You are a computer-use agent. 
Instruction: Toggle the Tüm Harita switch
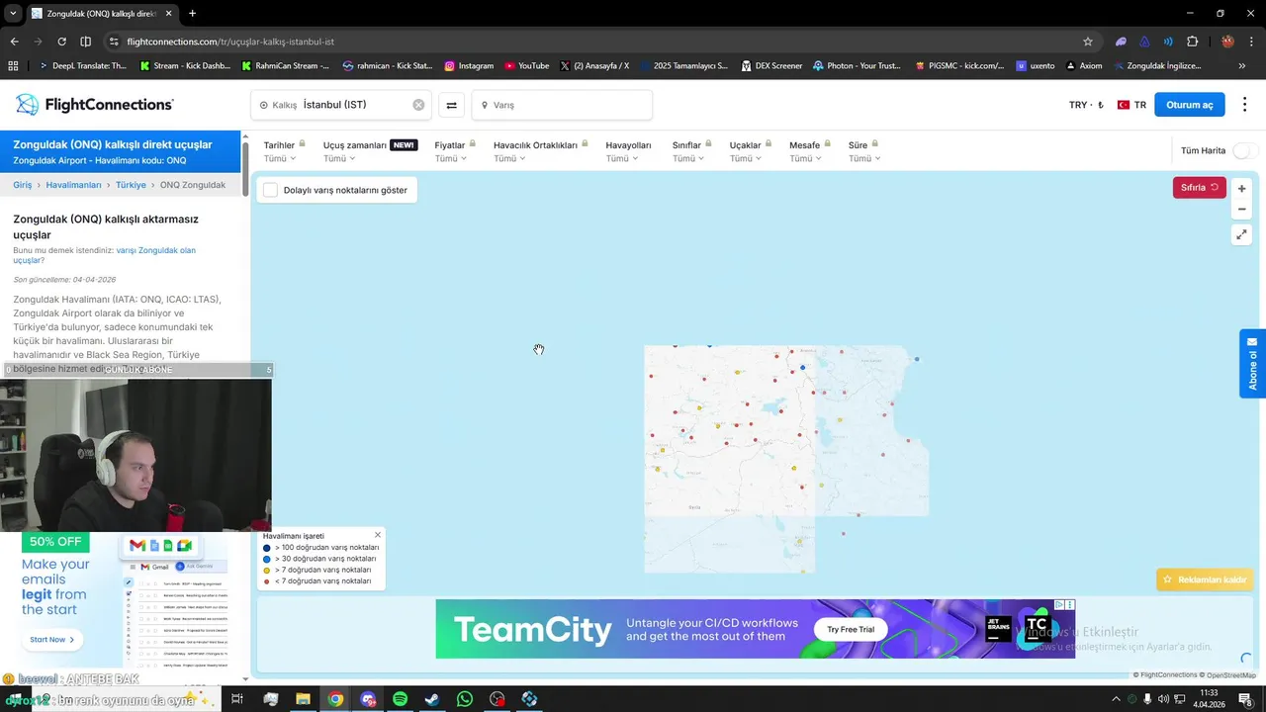[x=1245, y=150]
